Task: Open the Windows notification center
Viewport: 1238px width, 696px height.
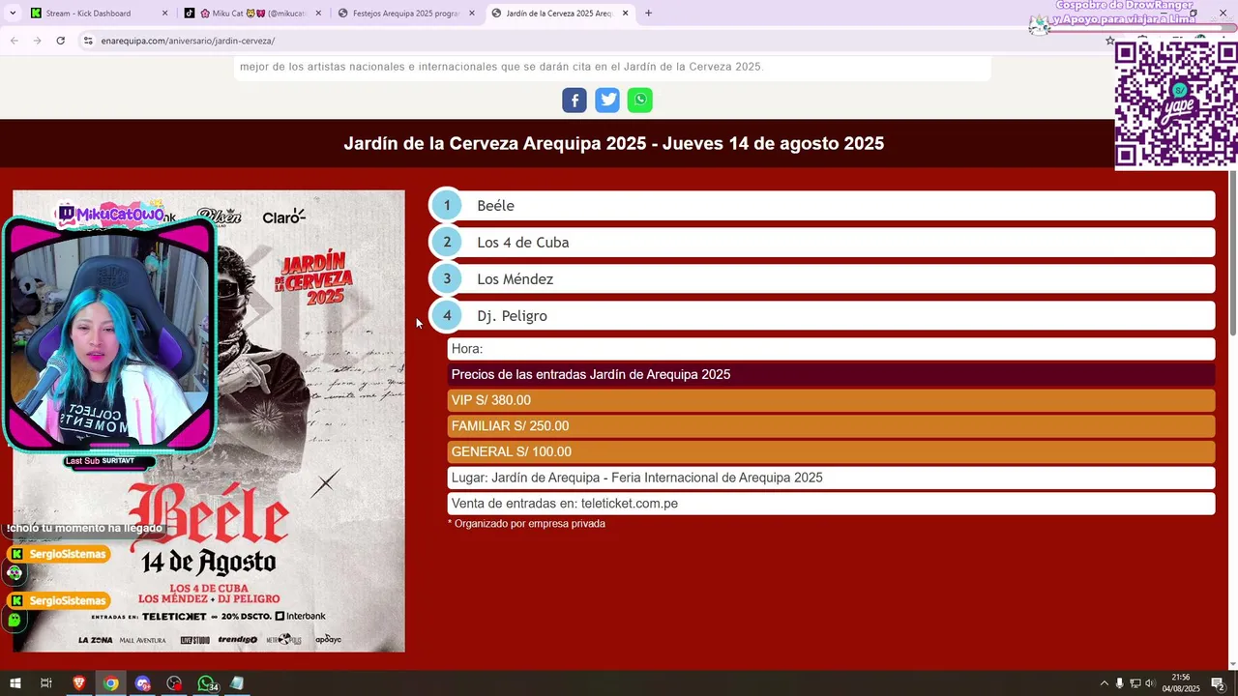Action: (1219, 683)
